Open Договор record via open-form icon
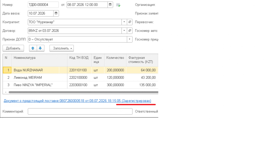 point(130,31)
